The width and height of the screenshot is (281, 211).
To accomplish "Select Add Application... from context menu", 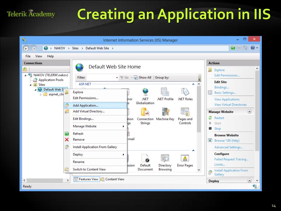I will 95,105.
